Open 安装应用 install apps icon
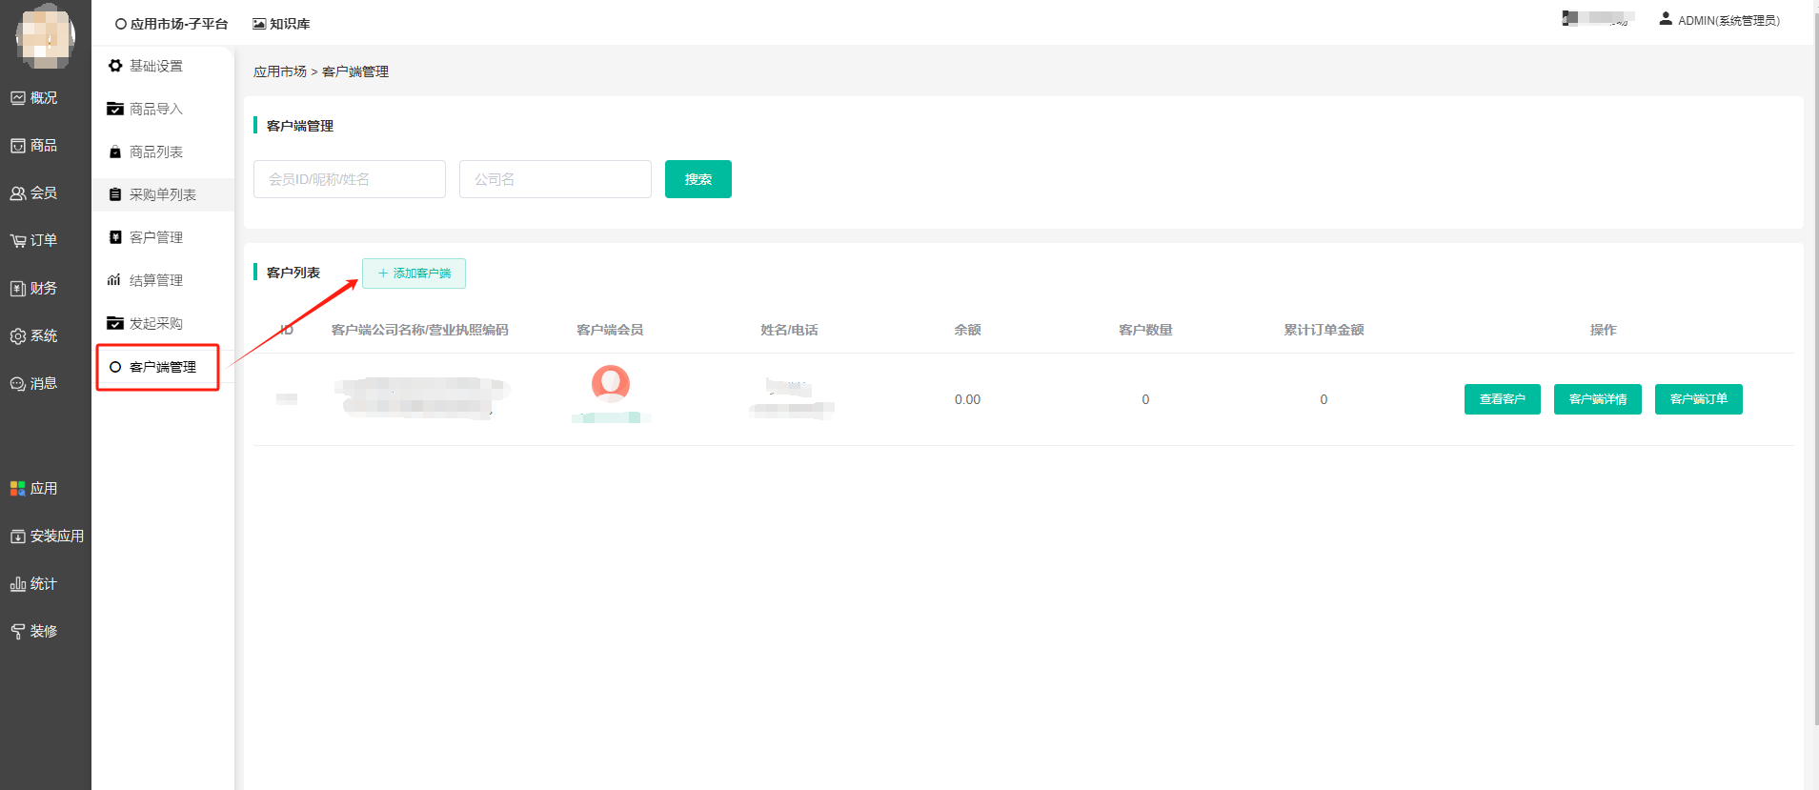Image resolution: width=1819 pixels, height=790 pixels. (x=18, y=537)
